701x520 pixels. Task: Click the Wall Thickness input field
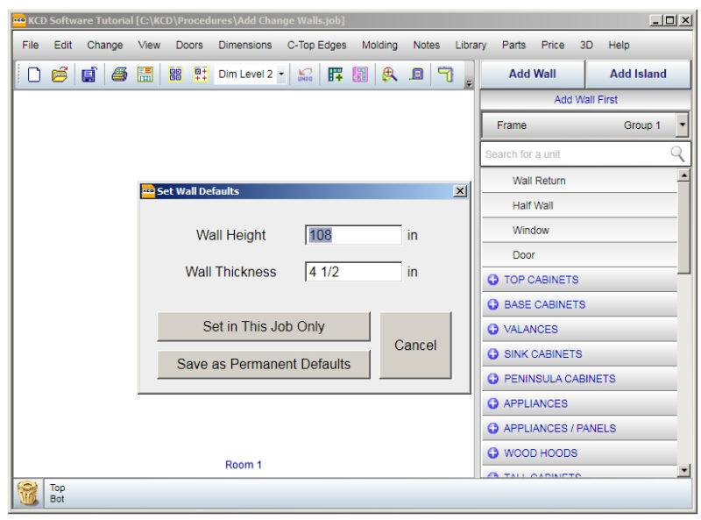point(353,272)
